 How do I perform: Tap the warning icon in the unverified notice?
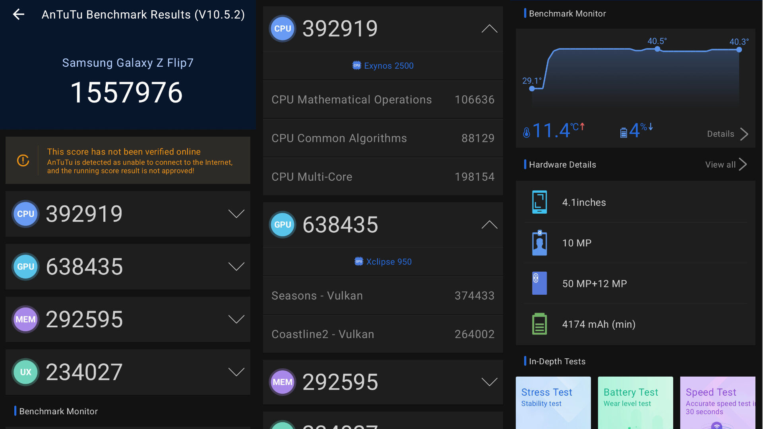23,160
